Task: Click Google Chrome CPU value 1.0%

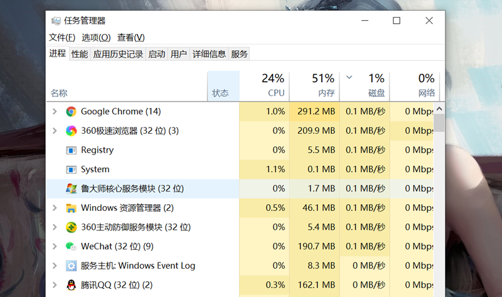Action: tap(275, 112)
